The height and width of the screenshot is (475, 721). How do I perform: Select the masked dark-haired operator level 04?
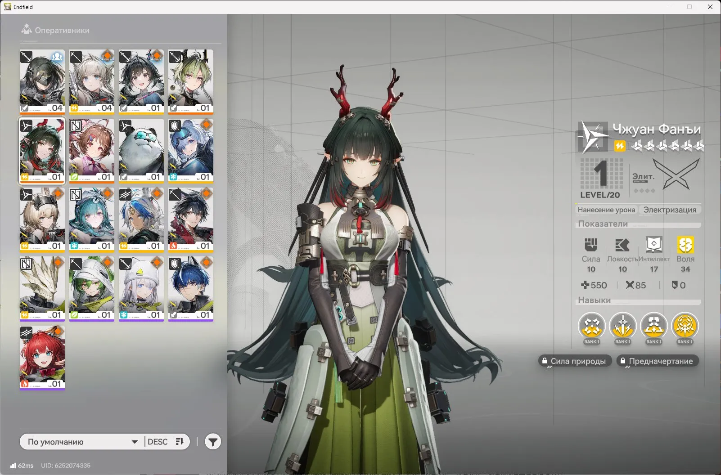42,81
